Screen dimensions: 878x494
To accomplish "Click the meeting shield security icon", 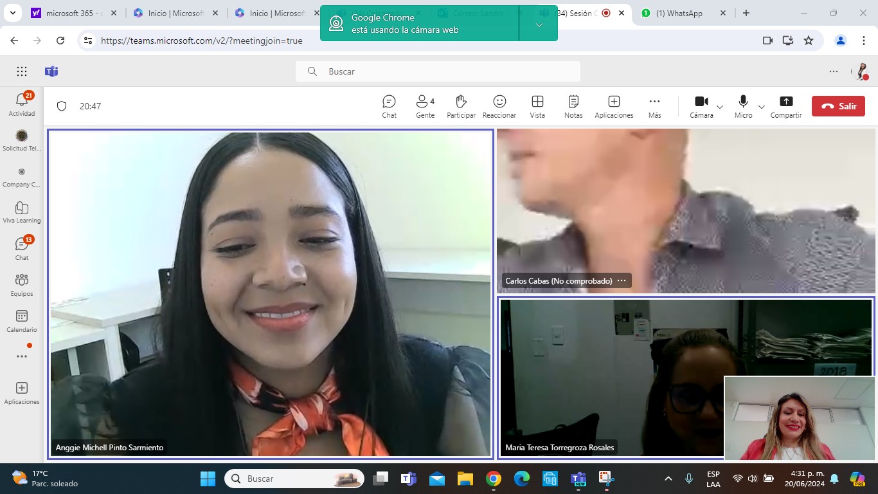I will point(62,106).
